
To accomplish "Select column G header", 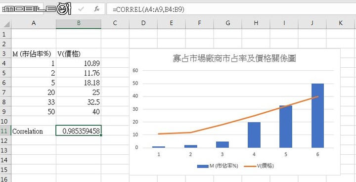I will (228, 23).
